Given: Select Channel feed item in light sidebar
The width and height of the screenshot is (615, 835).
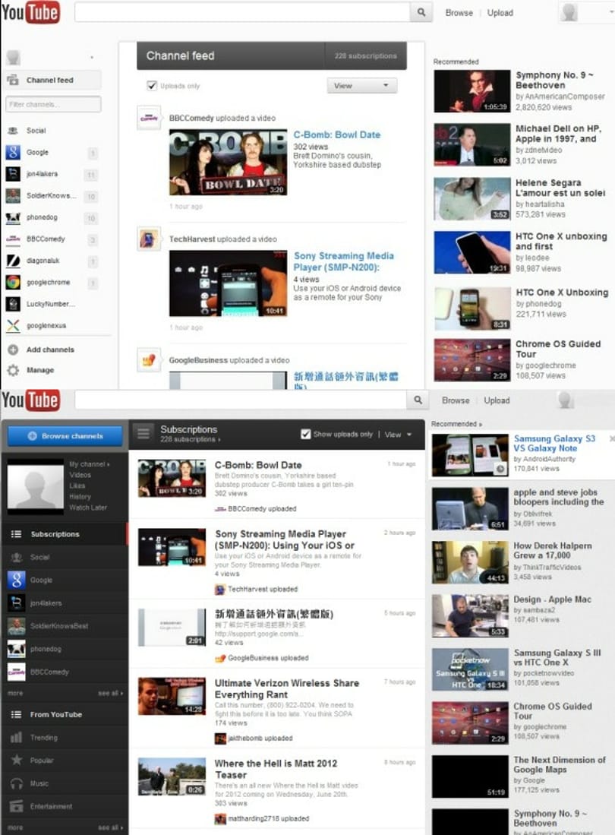Looking at the screenshot, I should (52, 80).
